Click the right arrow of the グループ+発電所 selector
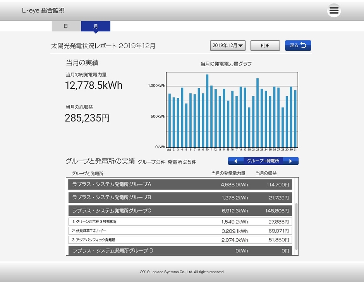 point(291,161)
